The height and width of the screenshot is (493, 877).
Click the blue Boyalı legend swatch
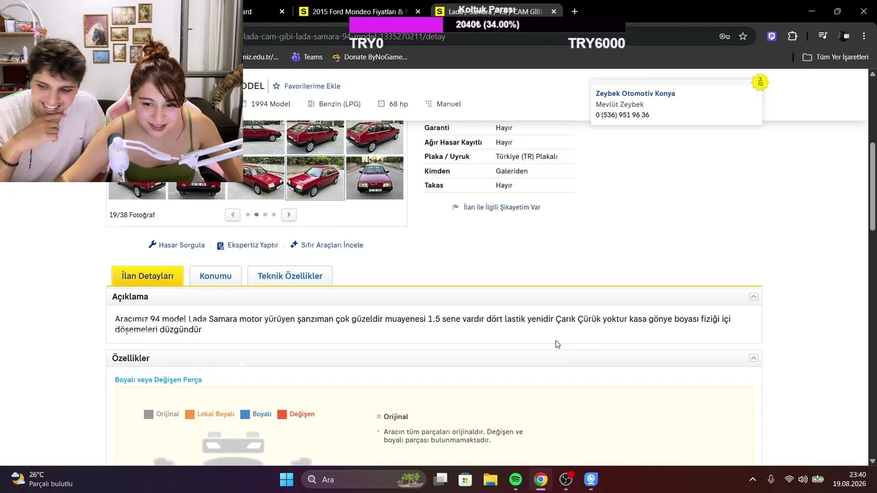pos(245,414)
